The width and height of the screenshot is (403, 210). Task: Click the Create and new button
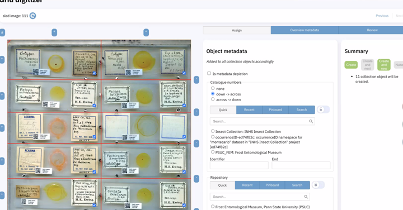pos(384,65)
